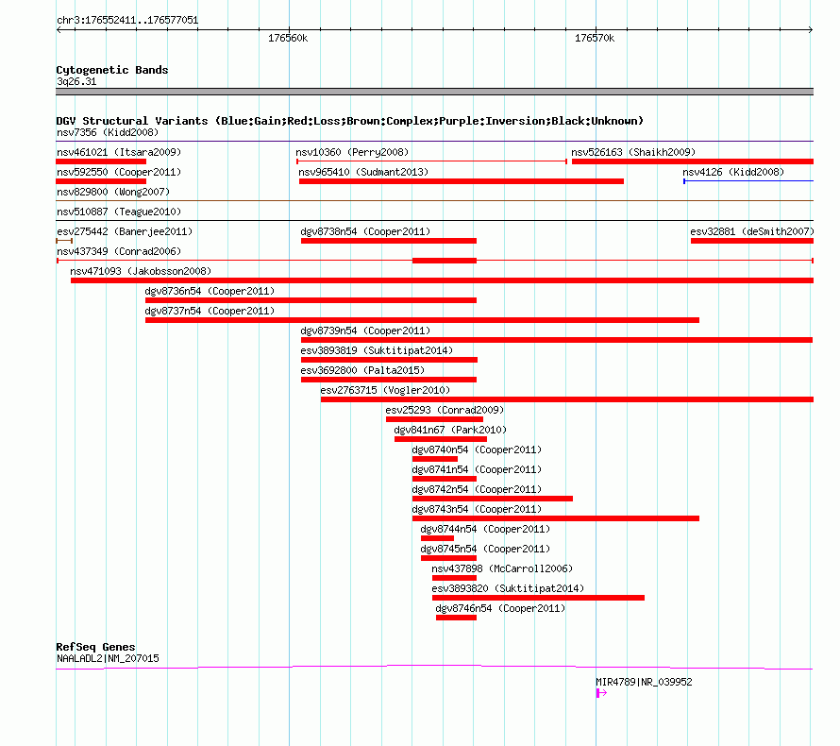Click the thin red line under nsv10360

click(x=431, y=161)
